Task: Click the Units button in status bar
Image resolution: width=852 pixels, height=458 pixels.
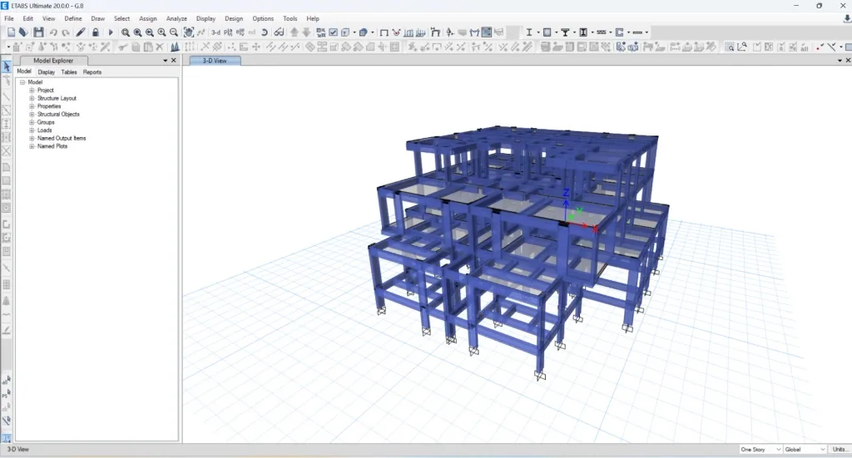Action: pos(840,450)
